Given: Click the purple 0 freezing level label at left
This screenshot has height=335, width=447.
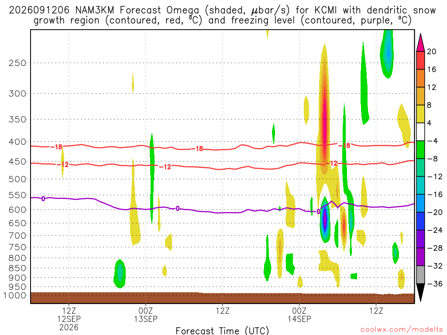Looking at the screenshot, I should (x=43, y=198).
